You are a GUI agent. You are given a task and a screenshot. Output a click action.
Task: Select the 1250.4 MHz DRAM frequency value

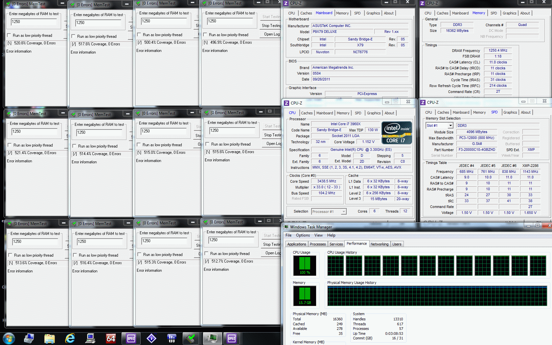click(x=498, y=51)
